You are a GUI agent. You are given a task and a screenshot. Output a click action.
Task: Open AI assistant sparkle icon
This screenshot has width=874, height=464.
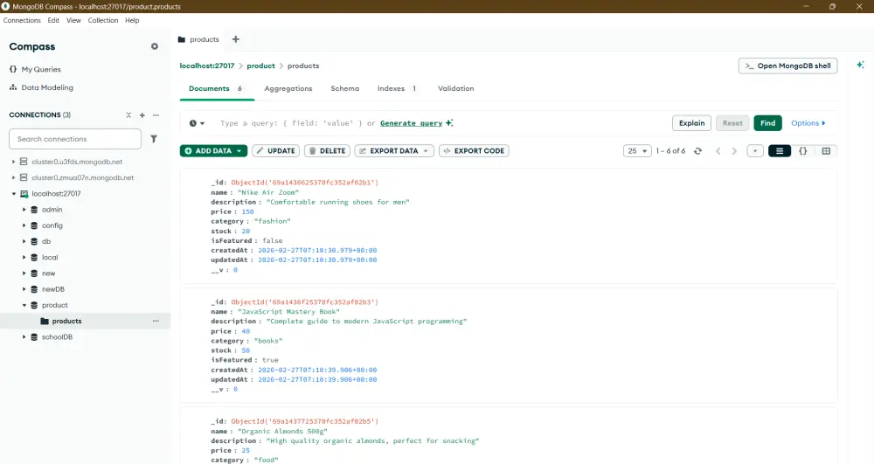coord(861,66)
